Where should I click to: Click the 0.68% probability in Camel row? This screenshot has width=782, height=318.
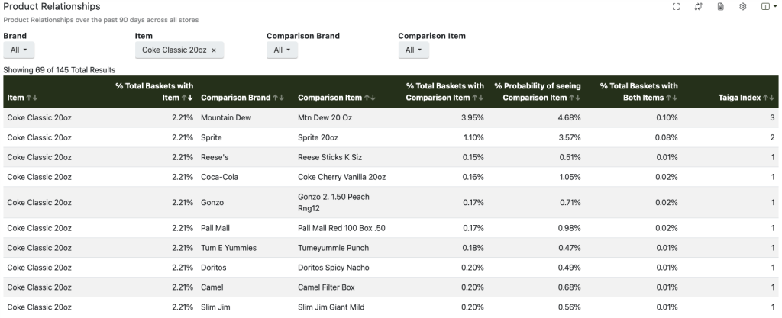(x=570, y=287)
